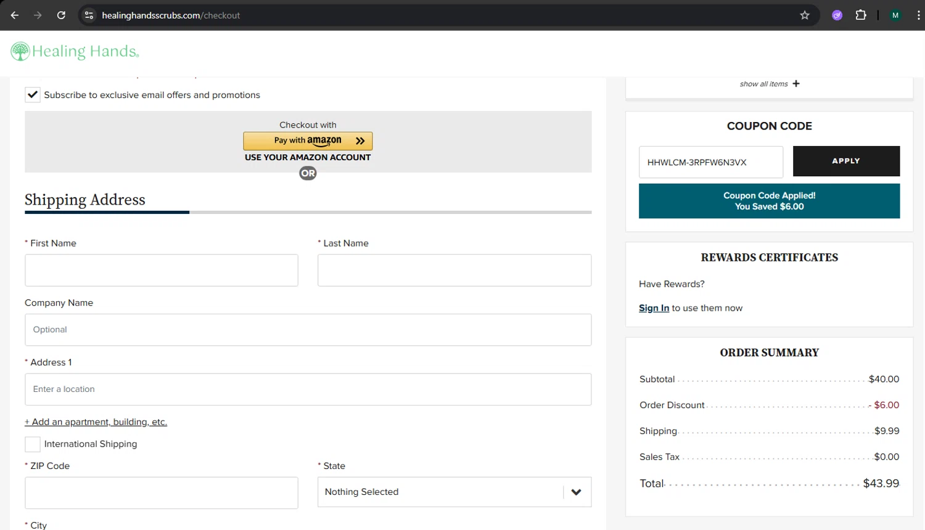Click the REWARDS CERTIFICATES heading
925x530 pixels.
pos(769,258)
